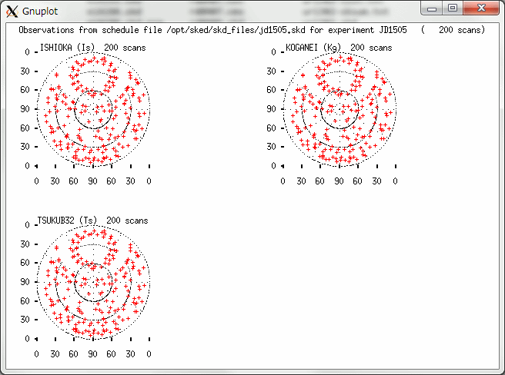
Task: Maximize the Gnuplot window
Action: pos(454,8)
